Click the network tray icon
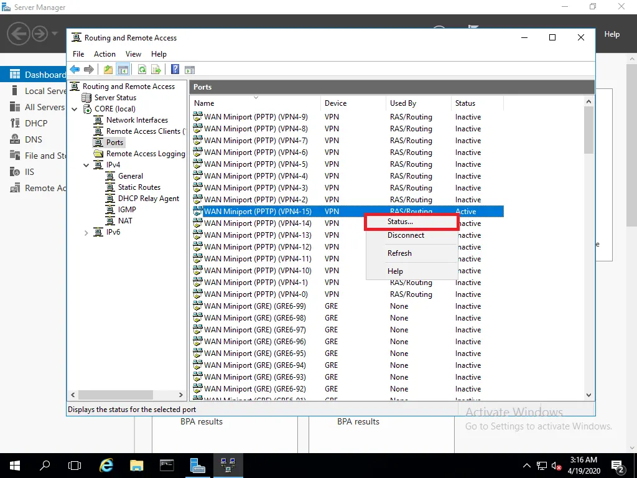 pyautogui.click(x=542, y=466)
